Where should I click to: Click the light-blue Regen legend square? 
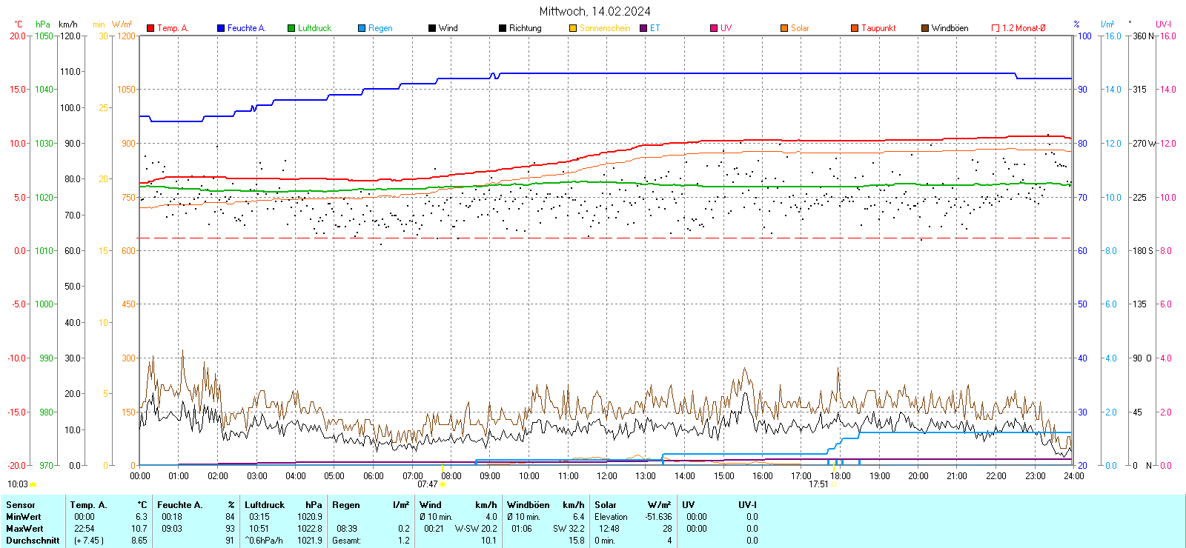pyautogui.click(x=362, y=28)
